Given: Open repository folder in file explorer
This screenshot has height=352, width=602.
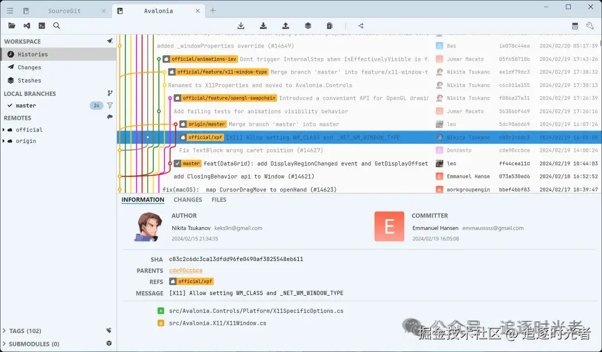Looking at the screenshot, I should click(12, 26).
